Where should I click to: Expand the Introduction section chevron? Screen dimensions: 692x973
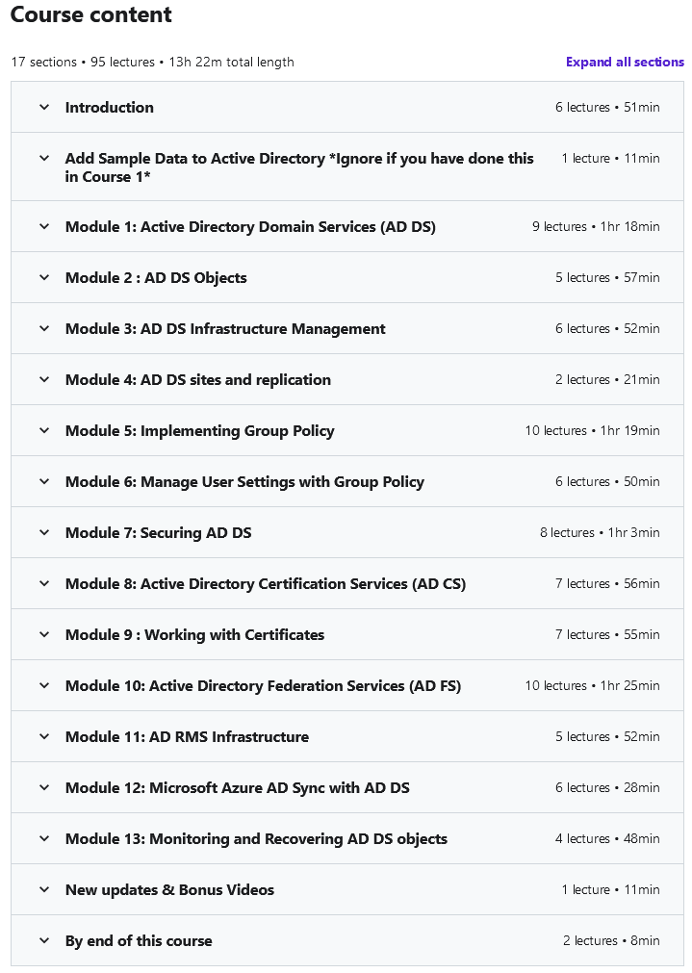44,108
